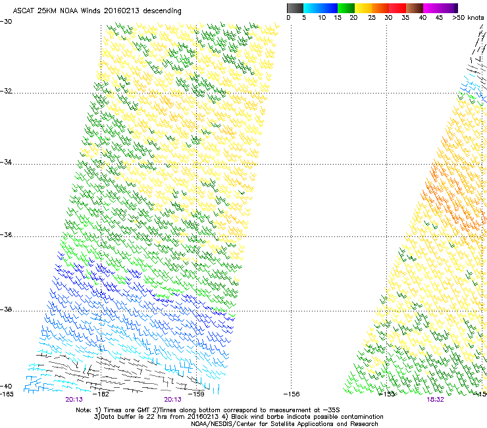487x428 pixels.
Task: Click the 'Times are GMT' note line
Action: [208, 410]
